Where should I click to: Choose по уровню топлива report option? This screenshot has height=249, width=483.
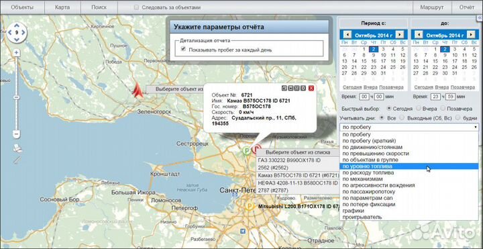pyautogui.click(x=409, y=166)
